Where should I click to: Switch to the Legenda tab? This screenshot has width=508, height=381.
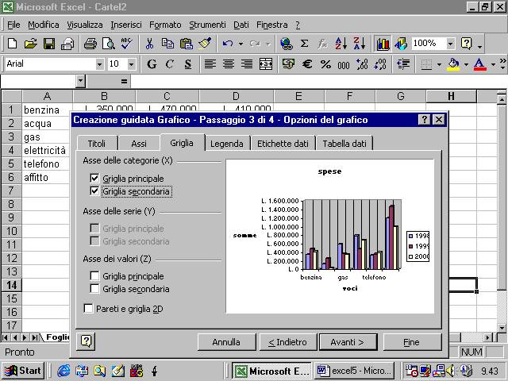click(x=227, y=144)
